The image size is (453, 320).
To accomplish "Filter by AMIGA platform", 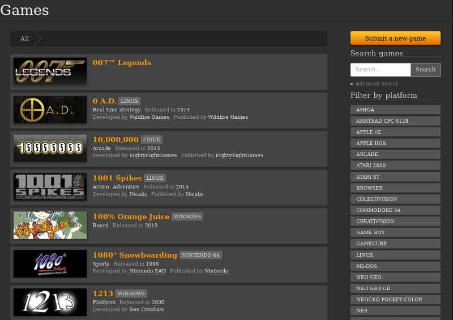I will click(395, 110).
